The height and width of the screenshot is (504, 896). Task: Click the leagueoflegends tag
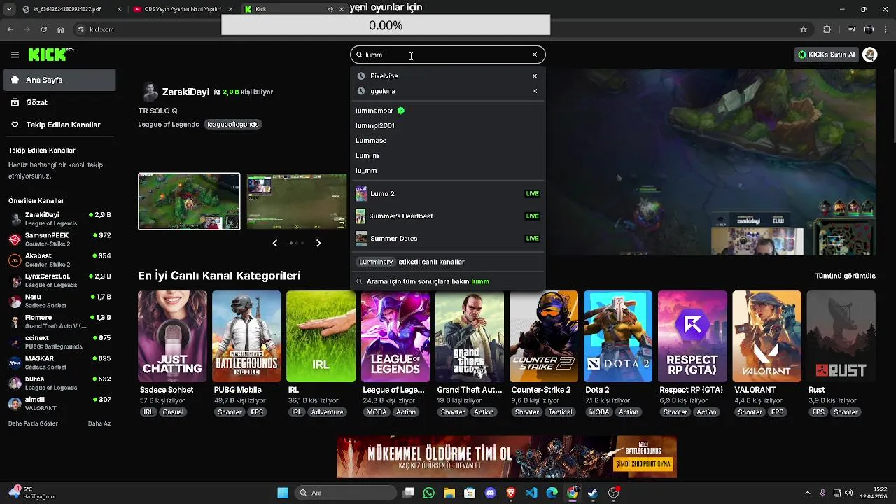(233, 124)
